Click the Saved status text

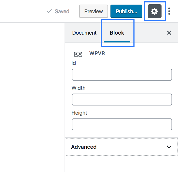62,11
